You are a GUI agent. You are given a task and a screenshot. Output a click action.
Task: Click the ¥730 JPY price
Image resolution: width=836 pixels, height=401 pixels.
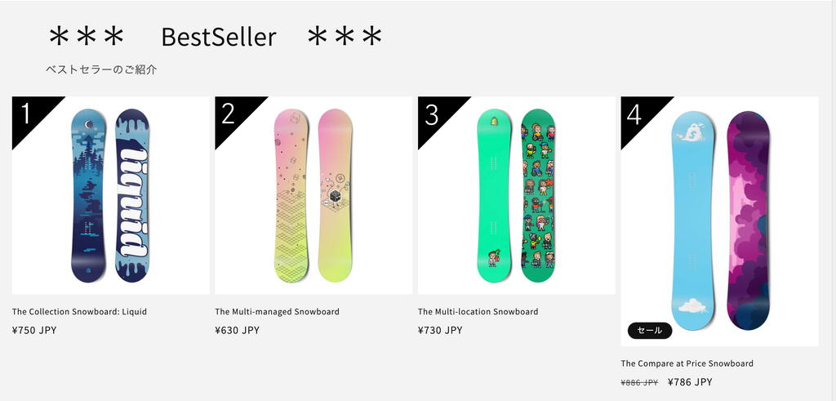pos(440,330)
